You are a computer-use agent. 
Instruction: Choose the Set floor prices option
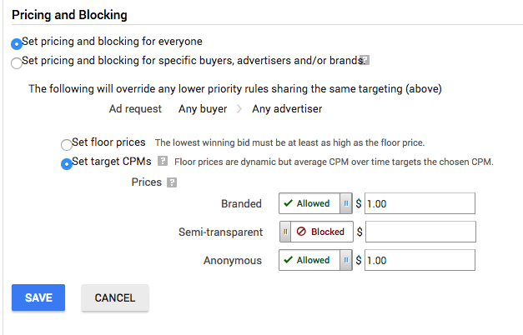point(67,143)
